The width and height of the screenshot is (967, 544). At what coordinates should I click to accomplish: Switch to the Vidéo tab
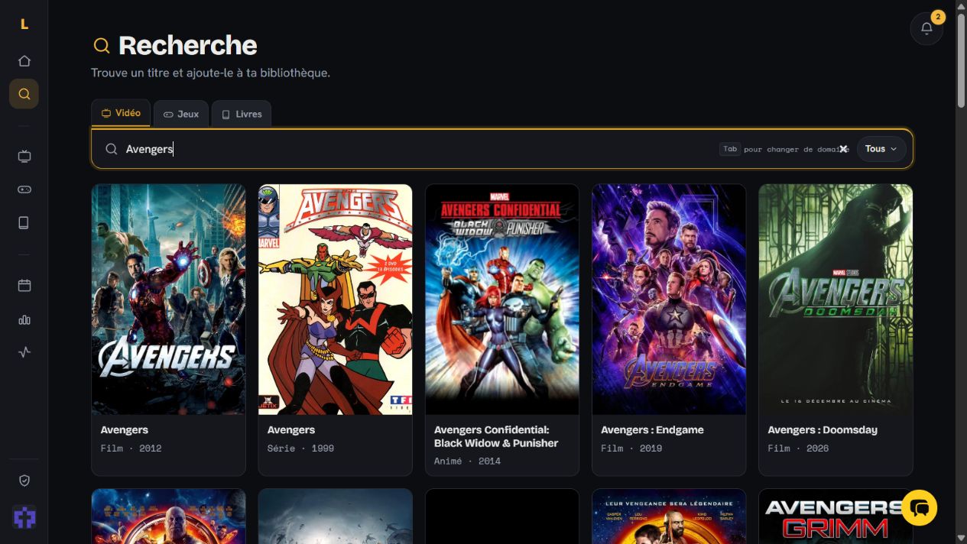click(121, 113)
